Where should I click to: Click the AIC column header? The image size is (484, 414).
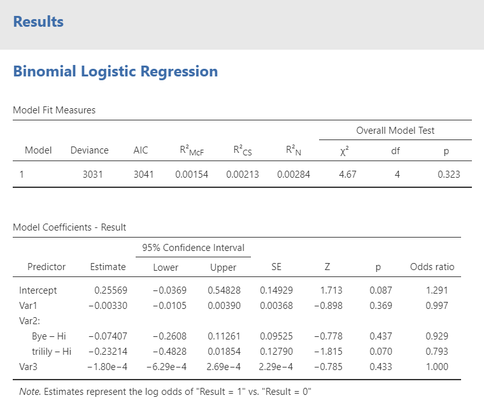140,150
